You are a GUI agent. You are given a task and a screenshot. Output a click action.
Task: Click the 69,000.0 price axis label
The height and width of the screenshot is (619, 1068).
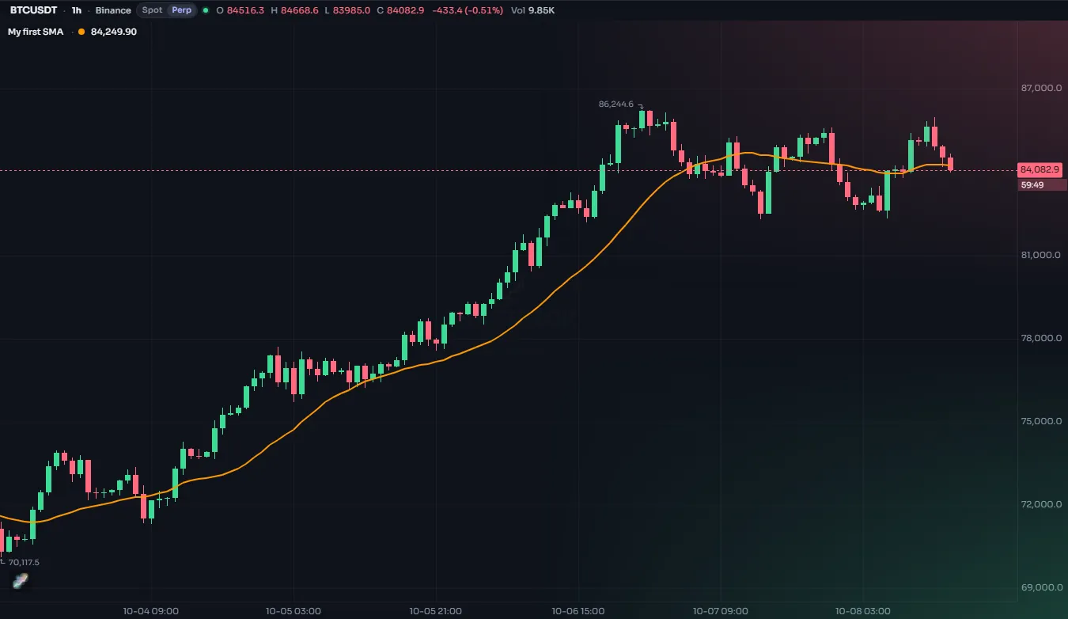(1042, 587)
